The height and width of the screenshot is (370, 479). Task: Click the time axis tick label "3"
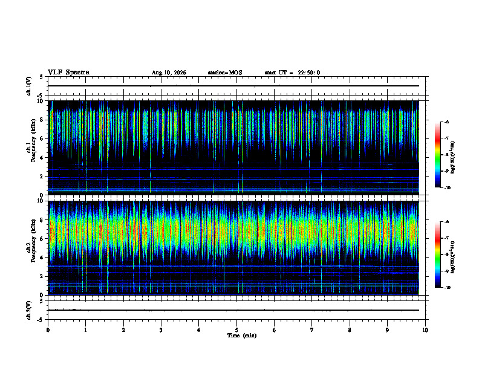[161, 330]
